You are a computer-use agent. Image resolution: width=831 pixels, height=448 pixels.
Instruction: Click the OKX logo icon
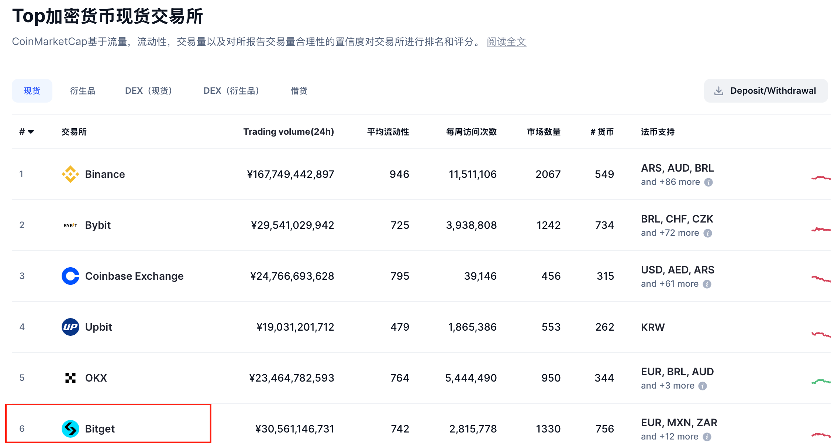point(70,378)
